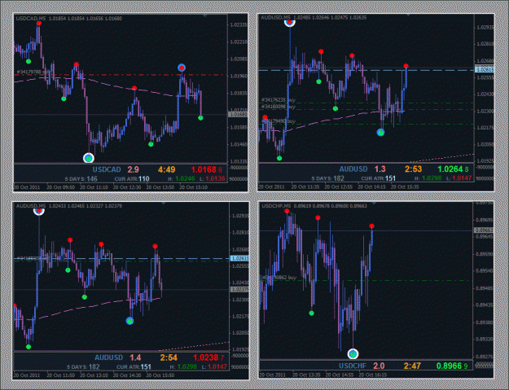The width and height of the screenshot is (509, 390).
Task: Click the 1.02335 price level on USDCAD axis
Action: 239,24
